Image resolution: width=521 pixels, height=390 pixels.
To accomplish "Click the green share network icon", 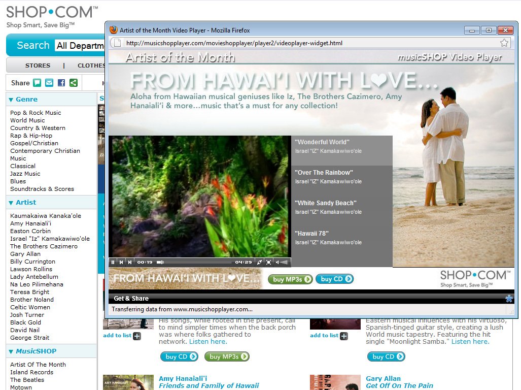I will click(x=74, y=83).
